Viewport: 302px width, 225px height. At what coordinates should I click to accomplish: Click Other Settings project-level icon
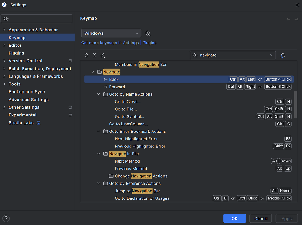point(70,107)
